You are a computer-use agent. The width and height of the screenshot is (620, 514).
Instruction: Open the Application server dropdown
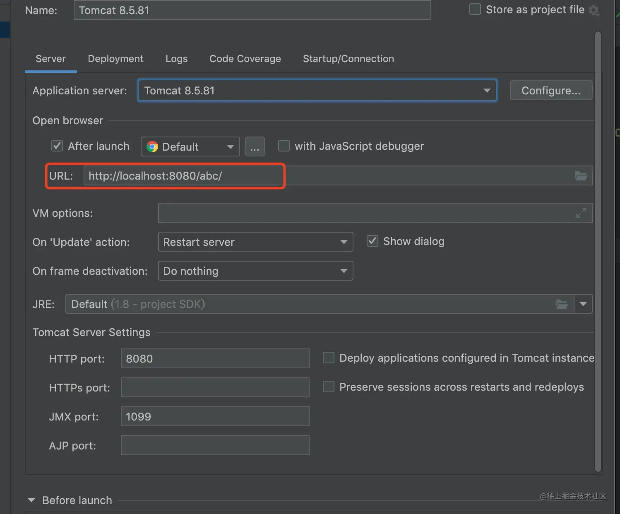click(317, 91)
